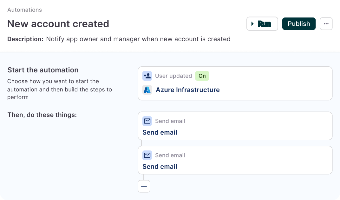Edit the automation description text
Image resolution: width=340 pixels, height=200 pixels.
coord(138,39)
